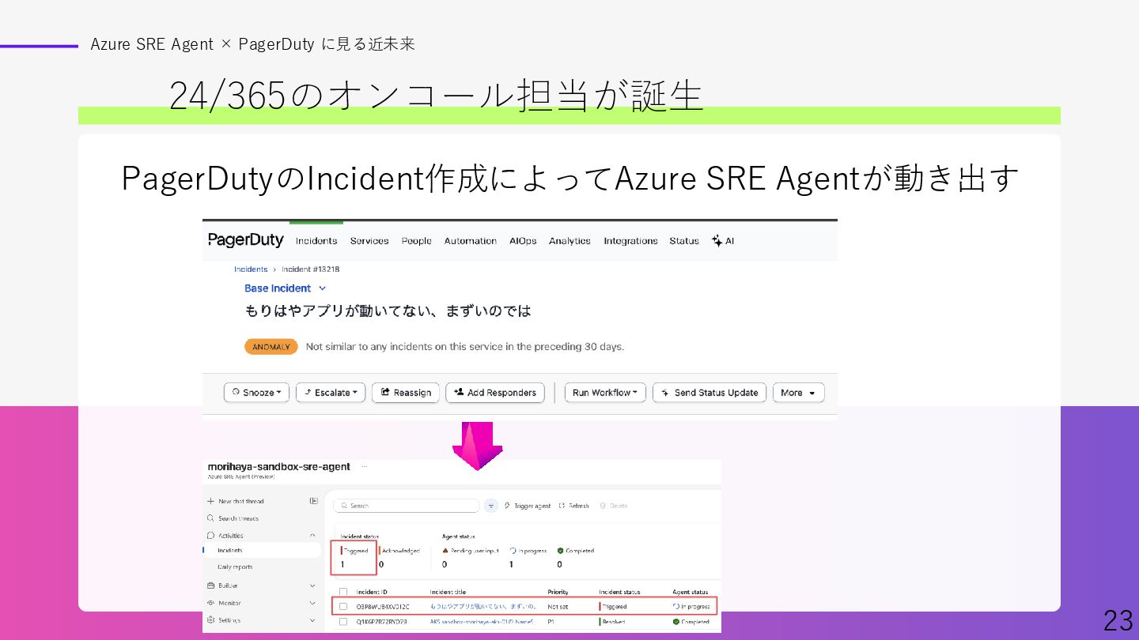This screenshot has height=640, width=1139.
Task: Open the AI sparkle menu in PagerDuty
Action: [723, 241]
